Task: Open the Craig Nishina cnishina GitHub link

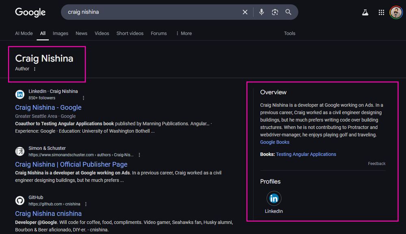Action: click(x=48, y=214)
